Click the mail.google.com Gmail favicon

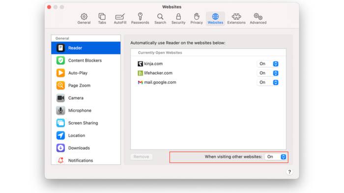click(140, 82)
